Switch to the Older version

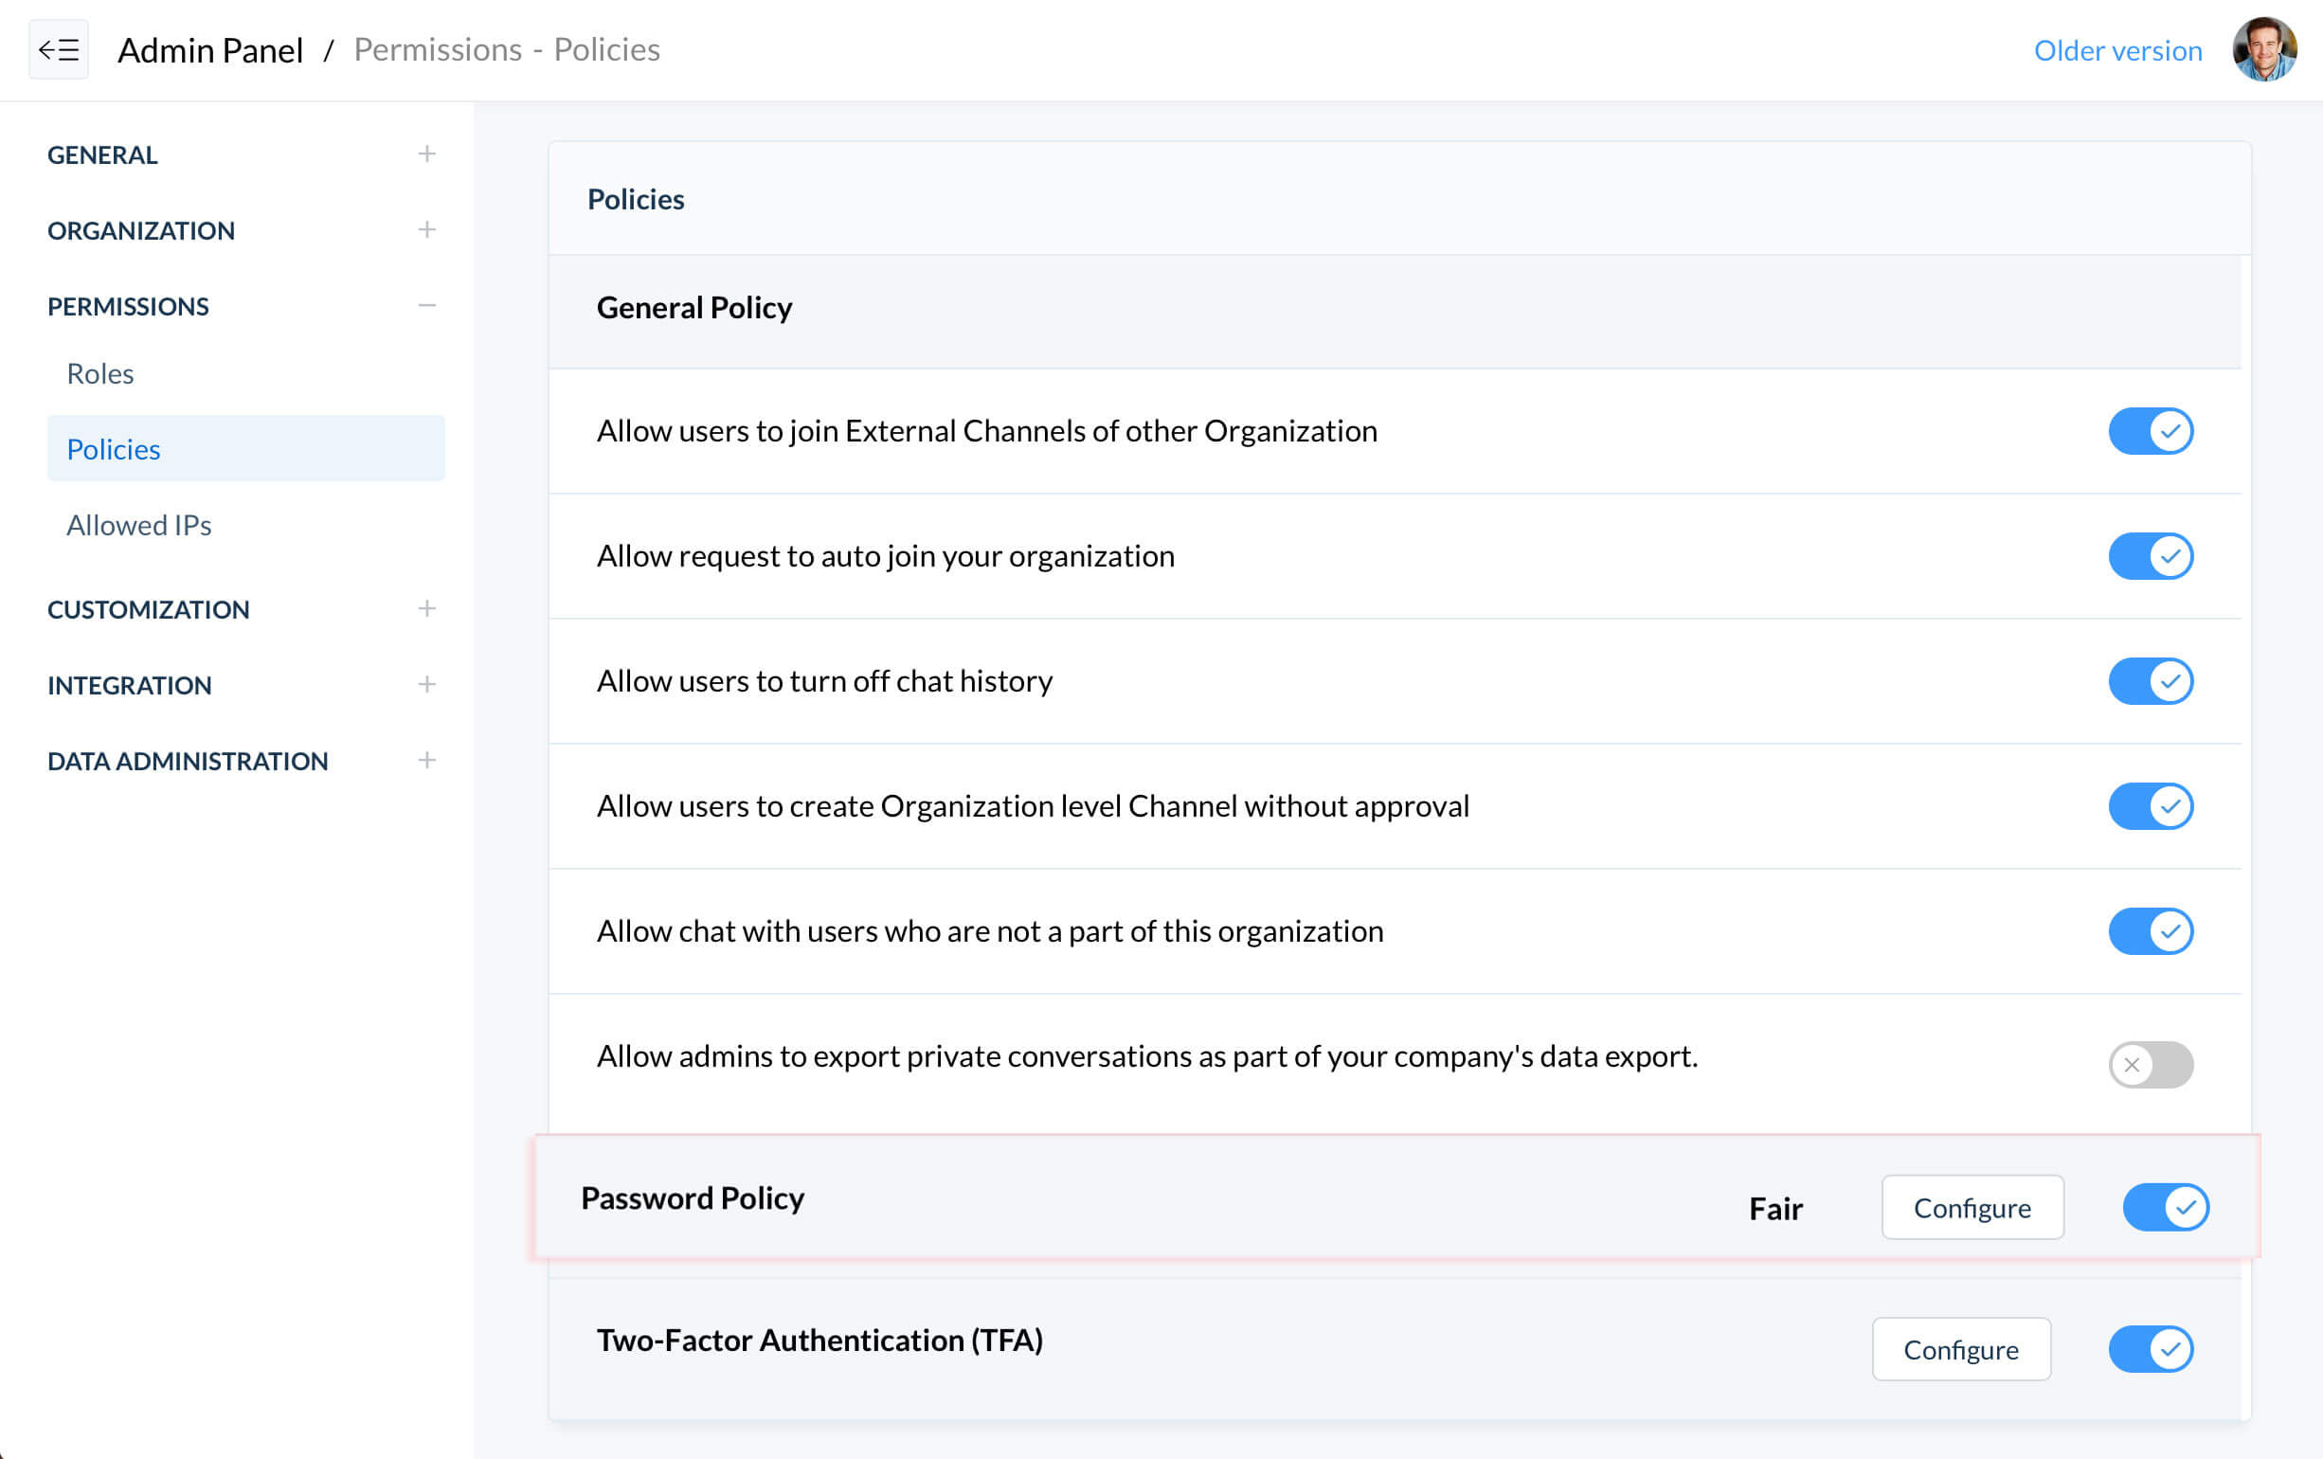point(2116,49)
